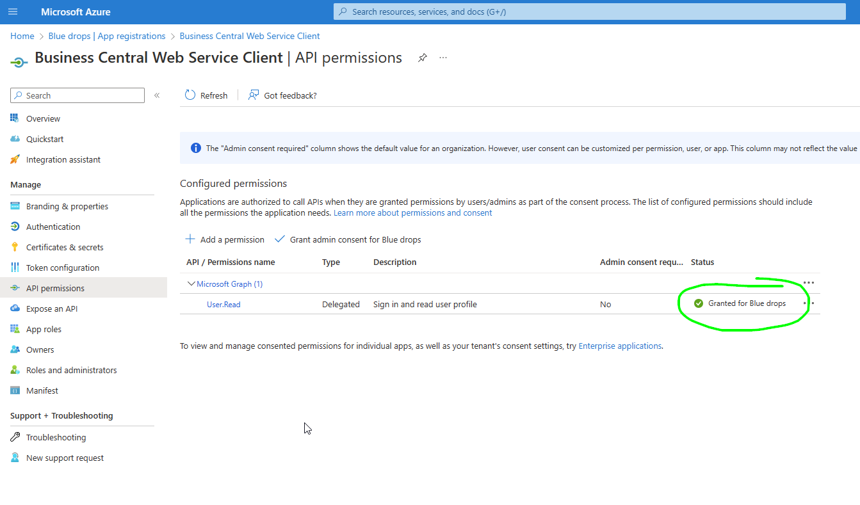Open Learn more about permissions and consent
The image size is (860, 505).
point(413,212)
